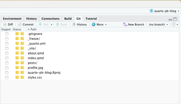This screenshot has width=181, height=104.
Task: Select the posts/ folder name
Action: 32,63
